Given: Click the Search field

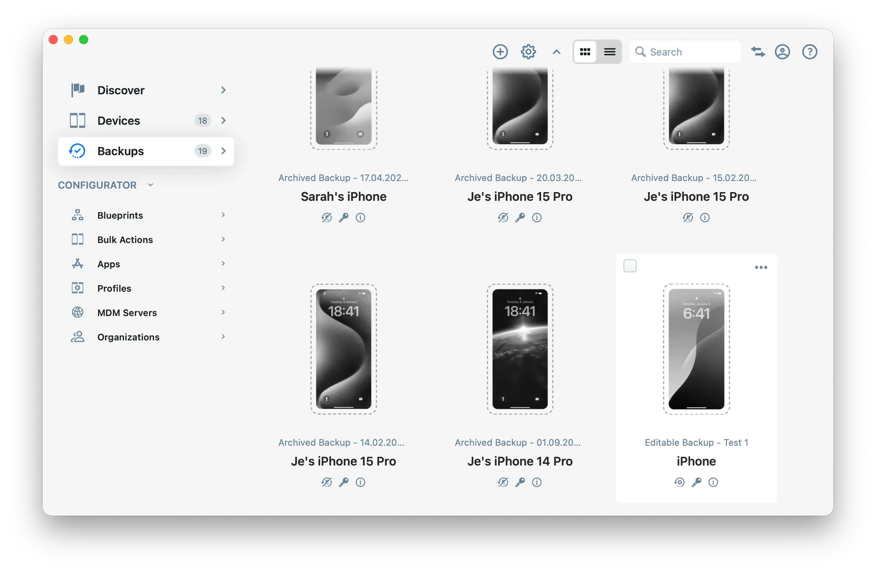Looking at the screenshot, I should (x=684, y=51).
